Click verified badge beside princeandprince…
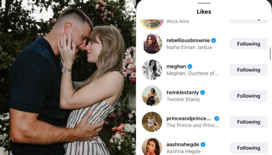The image size is (272, 155). point(217,119)
